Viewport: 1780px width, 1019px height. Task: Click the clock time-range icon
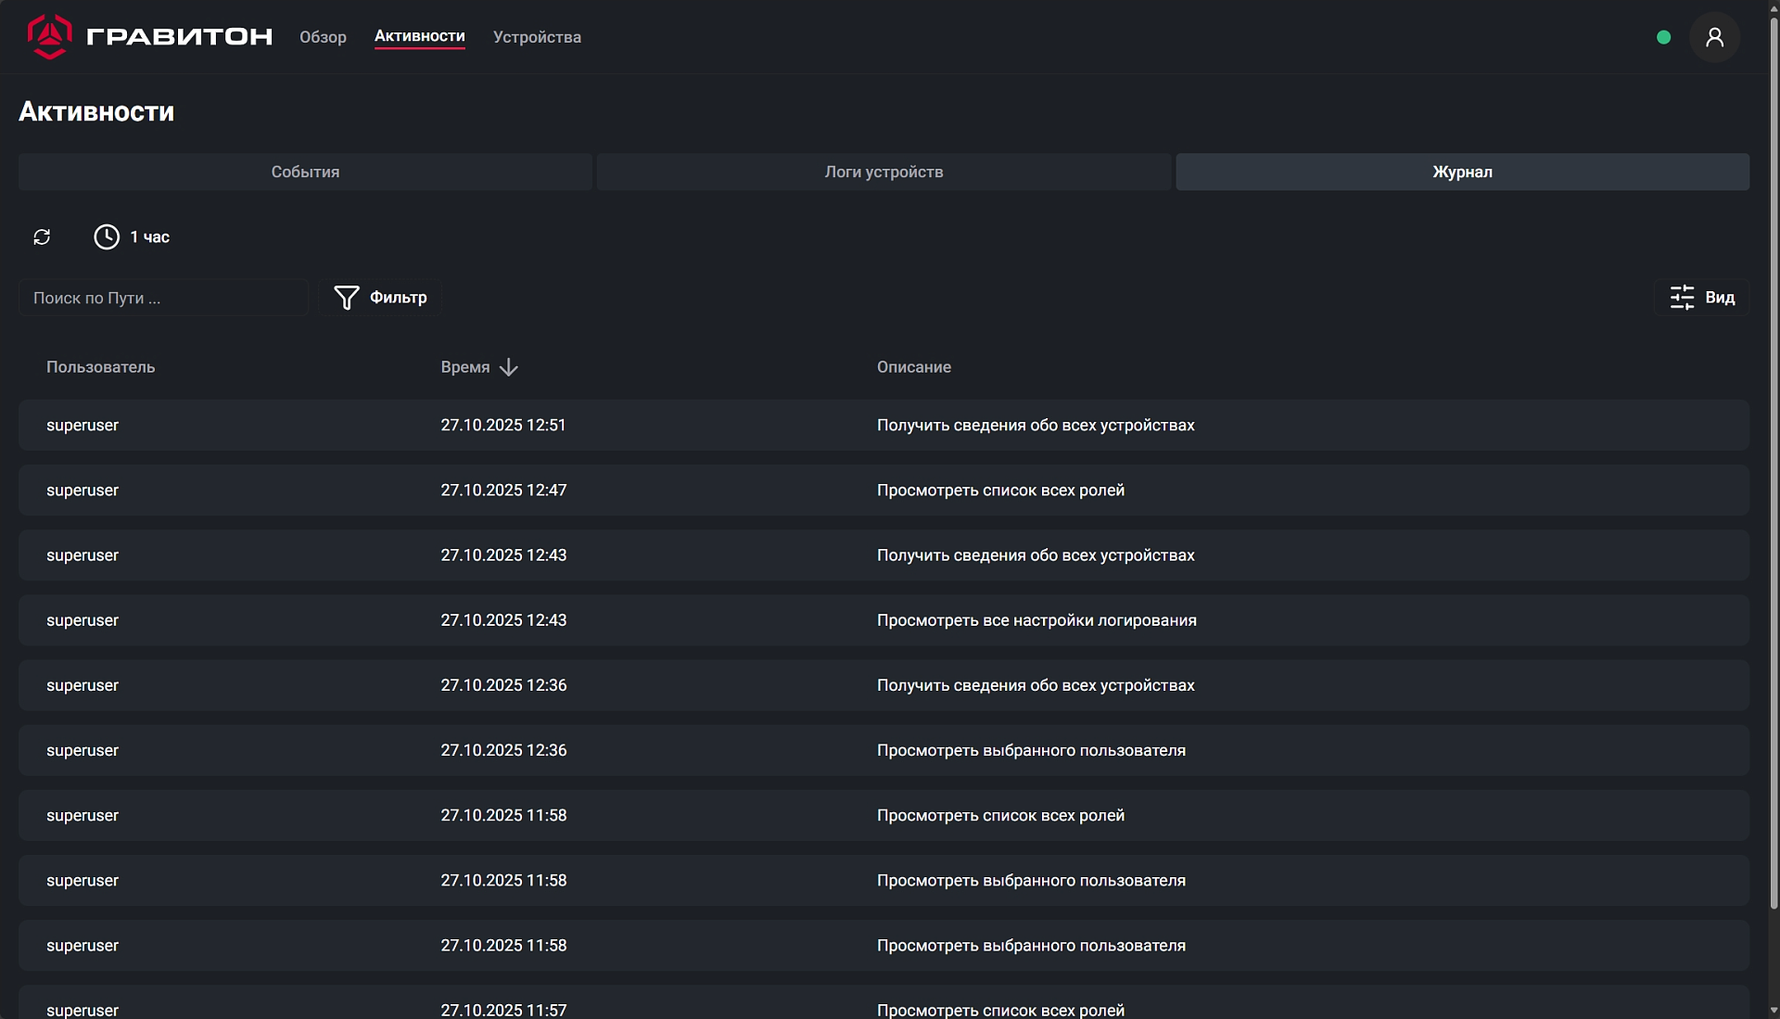(107, 237)
